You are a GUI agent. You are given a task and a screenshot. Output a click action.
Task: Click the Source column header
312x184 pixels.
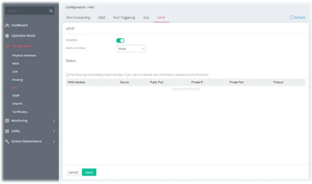point(124,82)
